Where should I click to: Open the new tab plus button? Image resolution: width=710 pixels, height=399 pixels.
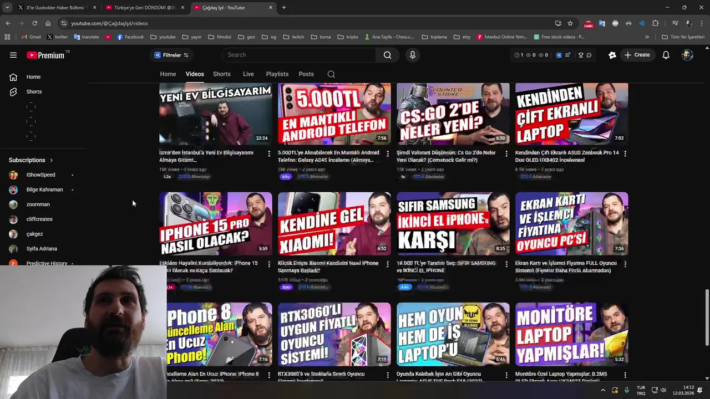point(284,8)
